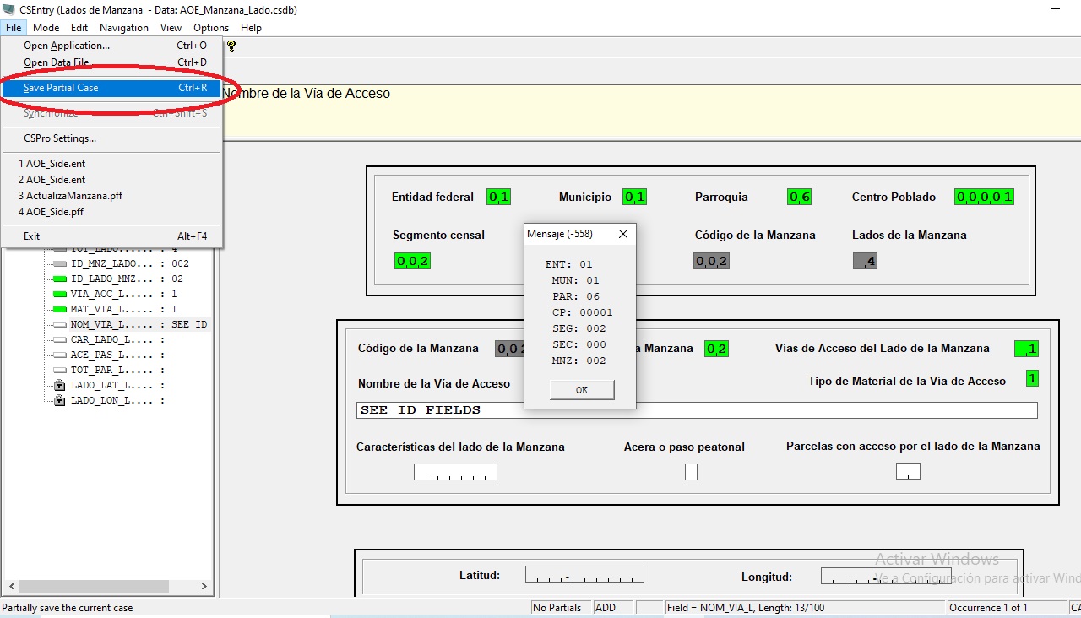This screenshot has width=1081, height=618.
Task: Select Save Partial Case menu item
Action: click(111, 88)
